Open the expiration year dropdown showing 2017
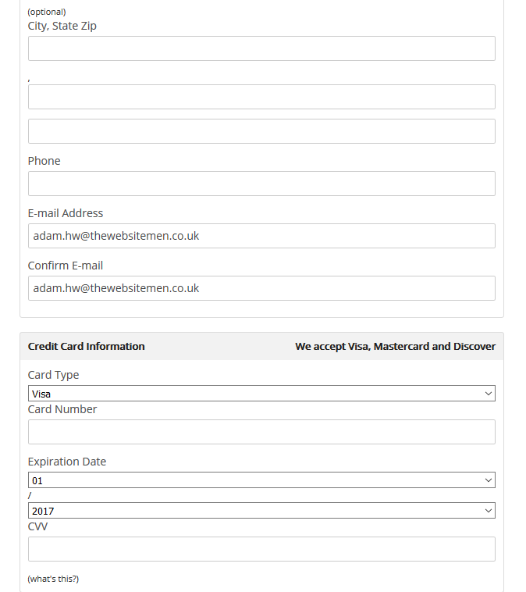This screenshot has height=592, width=526. coord(261,511)
